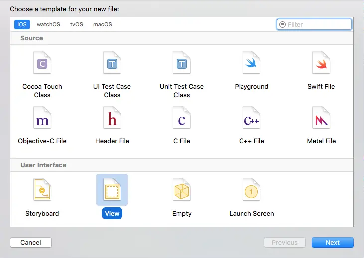Pick the Unit Test Case Class icon

pyautogui.click(x=182, y=62)
